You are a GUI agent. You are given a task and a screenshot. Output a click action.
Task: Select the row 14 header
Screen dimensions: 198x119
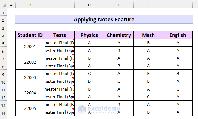[4, 112]
